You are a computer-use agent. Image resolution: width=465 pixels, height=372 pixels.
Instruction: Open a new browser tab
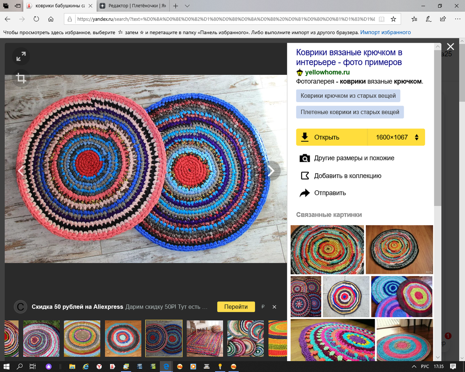click(176, 6)
